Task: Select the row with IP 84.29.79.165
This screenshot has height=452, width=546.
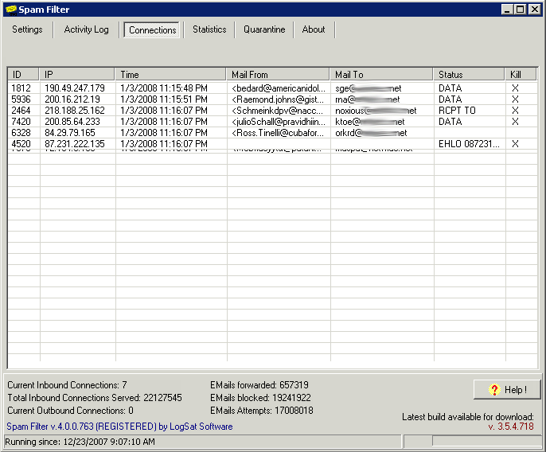Action: pyautogui.click(x=69, y=133)
